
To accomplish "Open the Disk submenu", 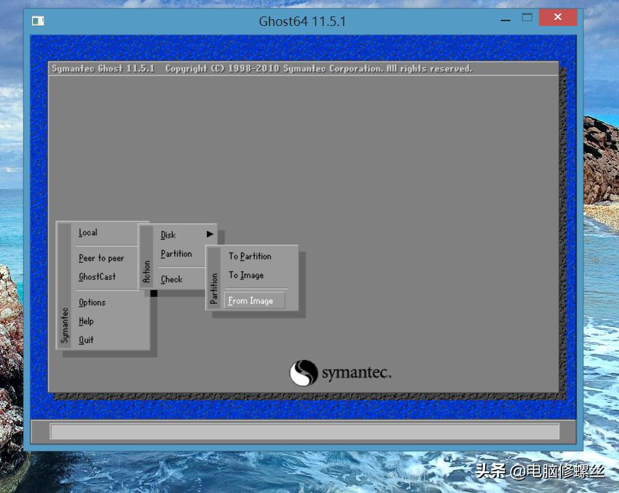I will click(x=168, y=235).
